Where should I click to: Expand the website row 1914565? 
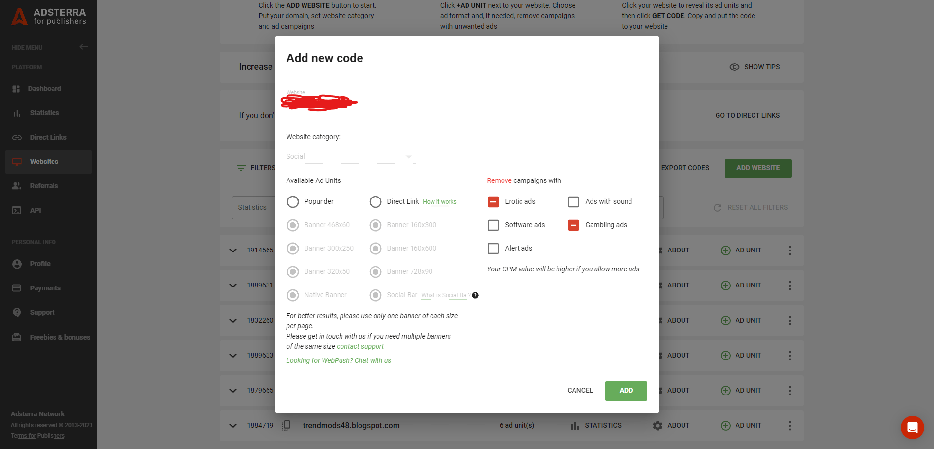233,250
